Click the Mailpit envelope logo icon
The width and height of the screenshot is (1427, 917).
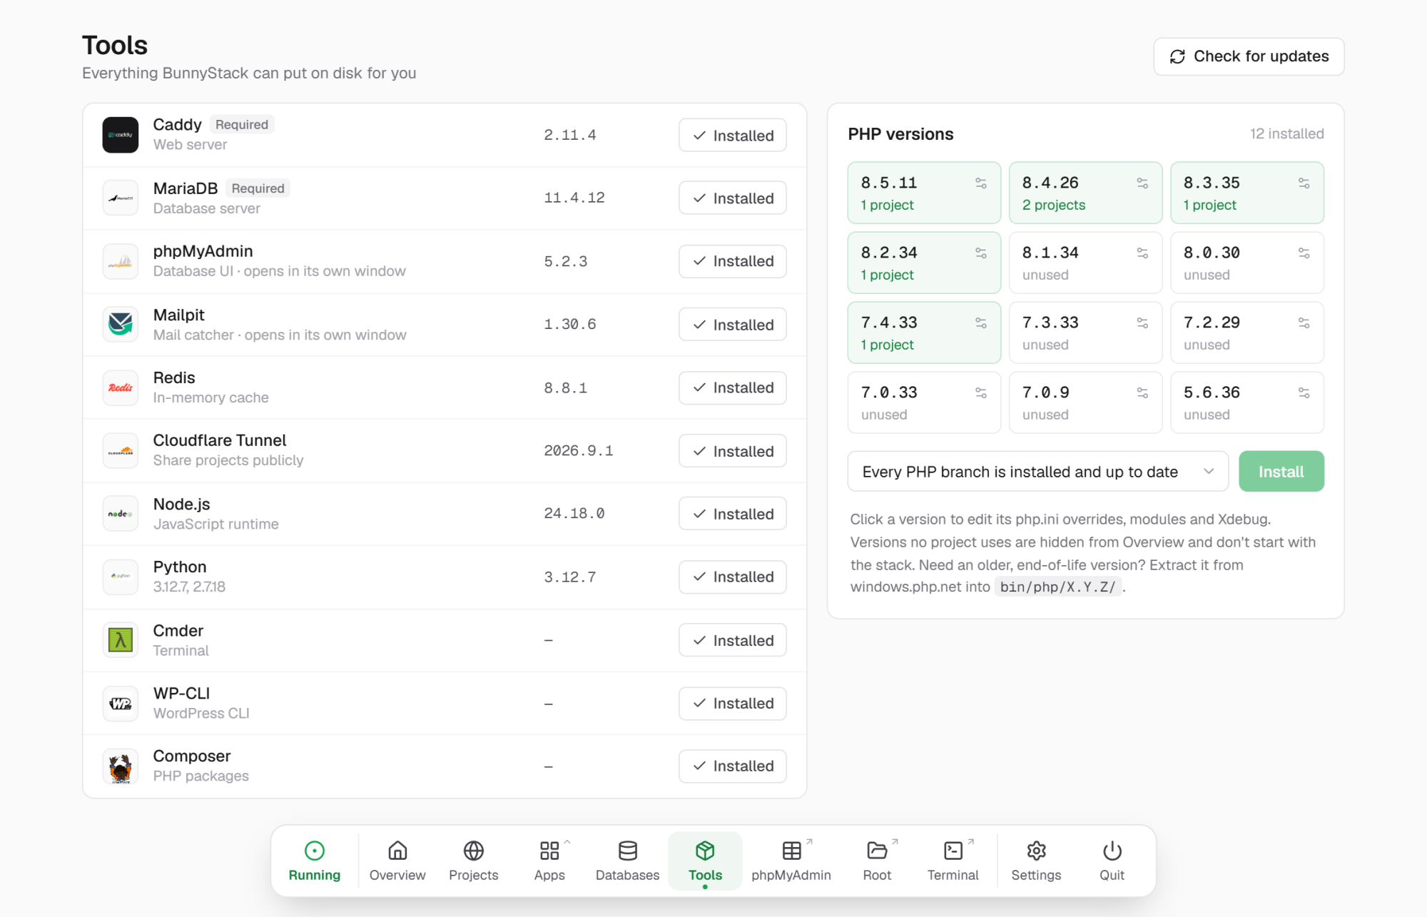click(121, 324)
